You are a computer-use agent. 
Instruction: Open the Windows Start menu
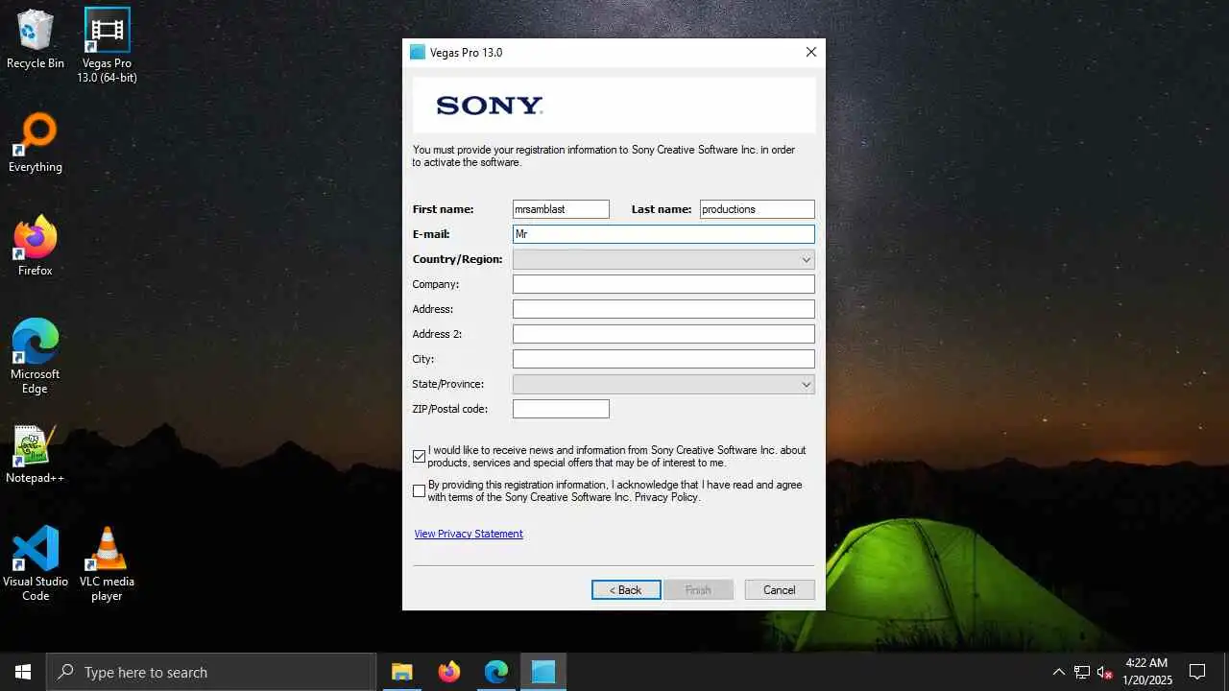[23, 672]
